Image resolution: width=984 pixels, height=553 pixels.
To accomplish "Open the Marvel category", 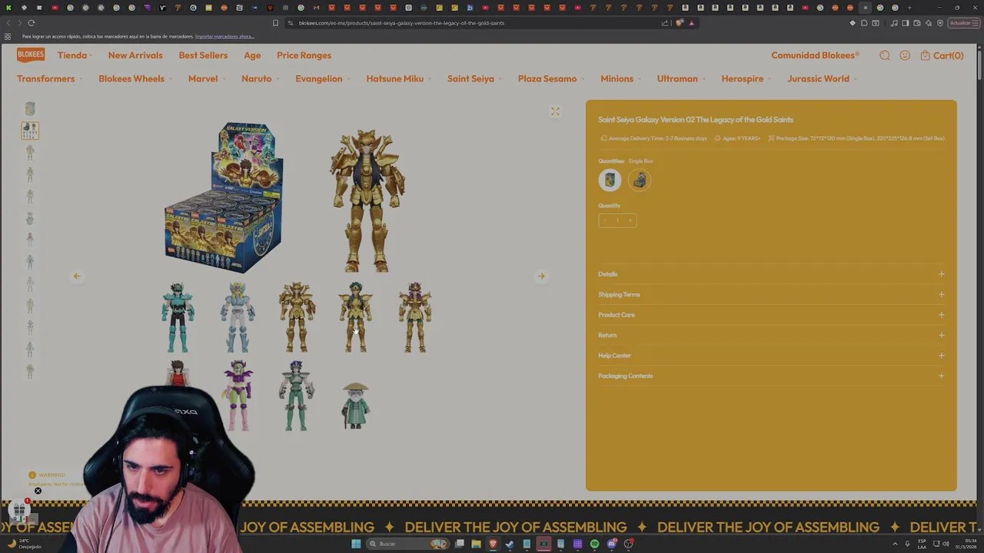I will pyautogui.click(x=206, y=78).
